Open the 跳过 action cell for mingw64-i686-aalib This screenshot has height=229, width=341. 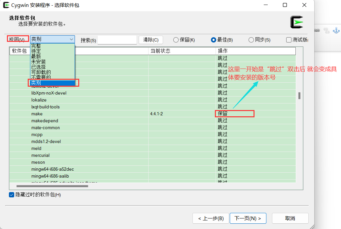pos(222,176)
